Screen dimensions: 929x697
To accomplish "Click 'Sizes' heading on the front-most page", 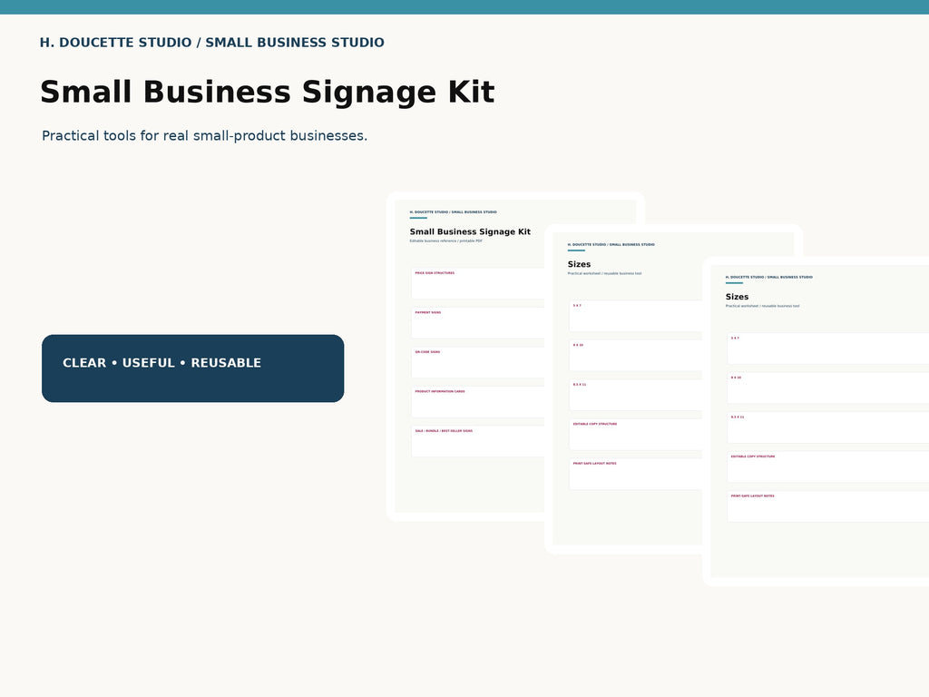I will 737,297.
